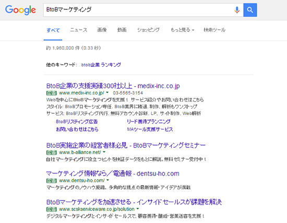Screen dimensions: 287x223
Task: Click the green URL www.medix-inc.co.jp/
Action: point(81,93)
